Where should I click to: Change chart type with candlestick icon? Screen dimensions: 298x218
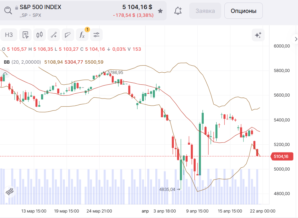39,35
